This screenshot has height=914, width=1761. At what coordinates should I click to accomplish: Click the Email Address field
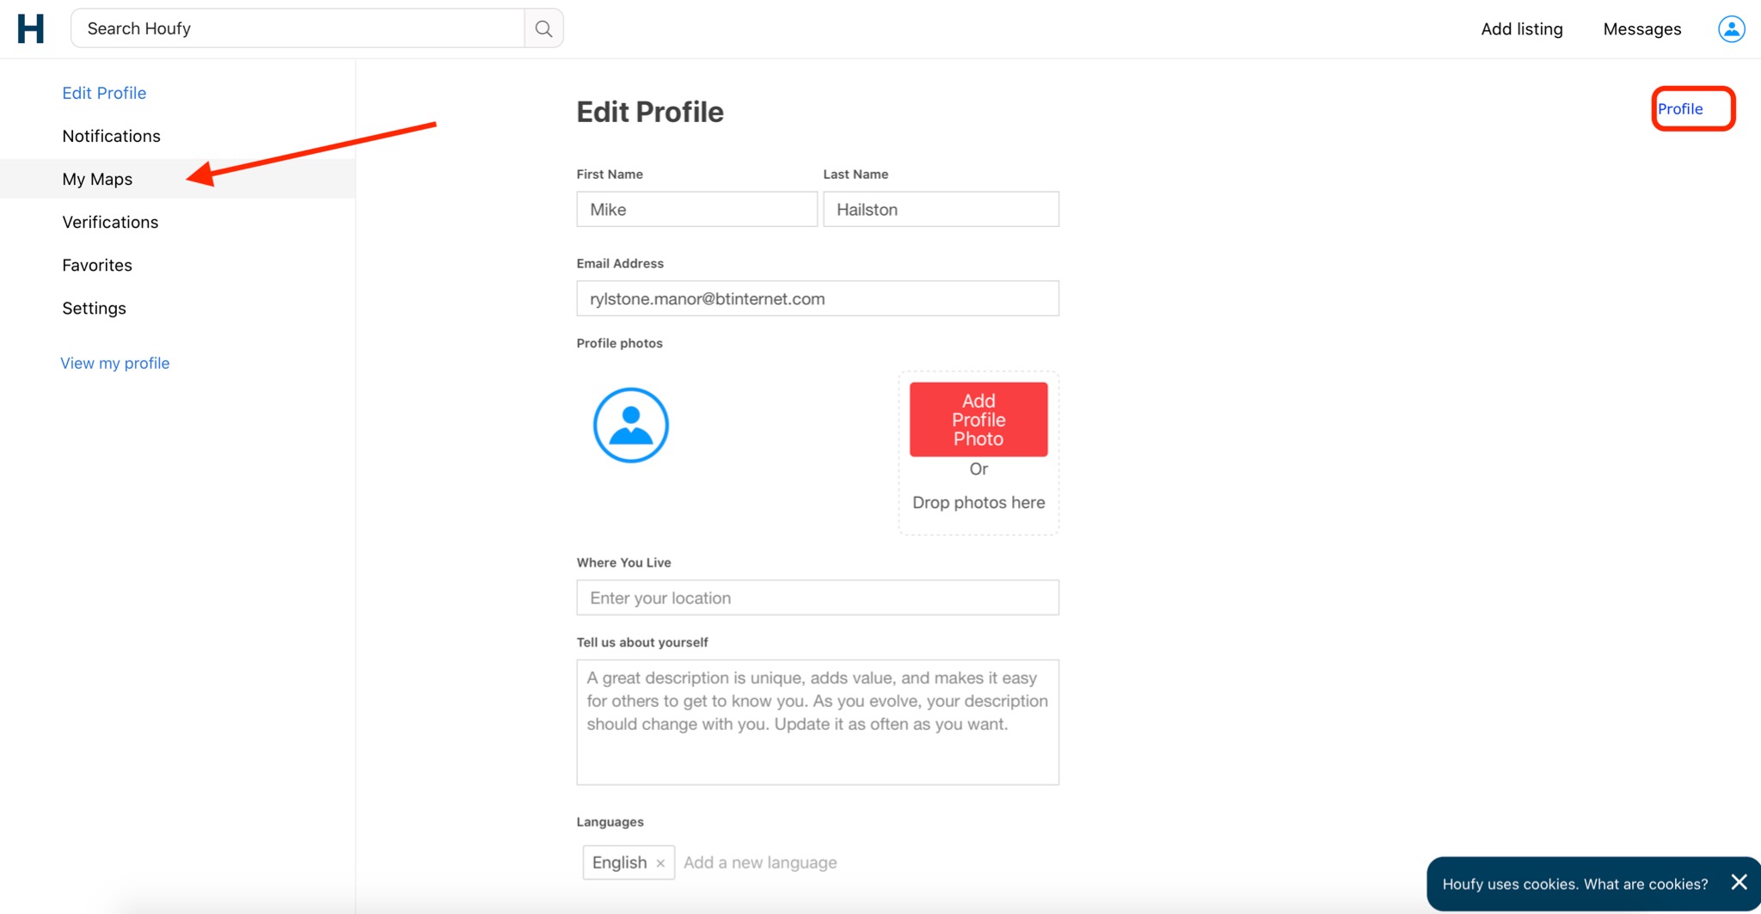(818, 298)
